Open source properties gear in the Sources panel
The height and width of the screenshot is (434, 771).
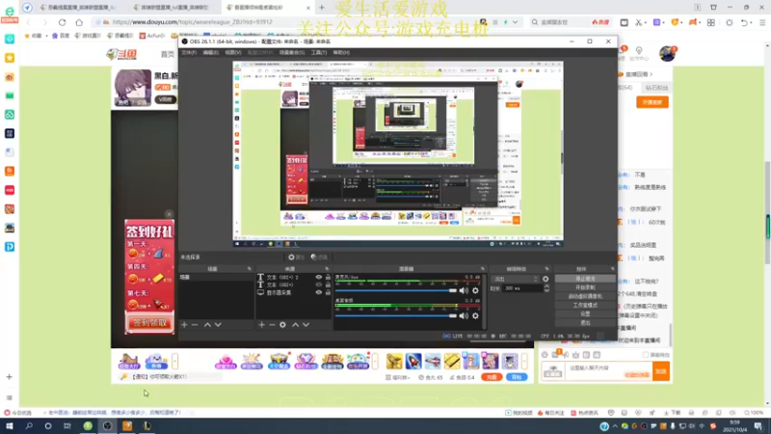[282, 325]
